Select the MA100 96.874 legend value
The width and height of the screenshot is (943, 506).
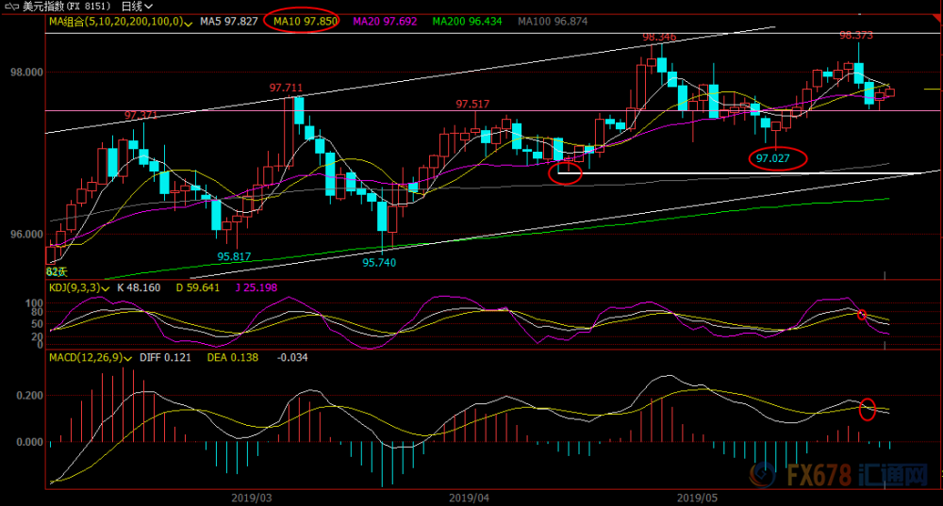pos(553,22)
